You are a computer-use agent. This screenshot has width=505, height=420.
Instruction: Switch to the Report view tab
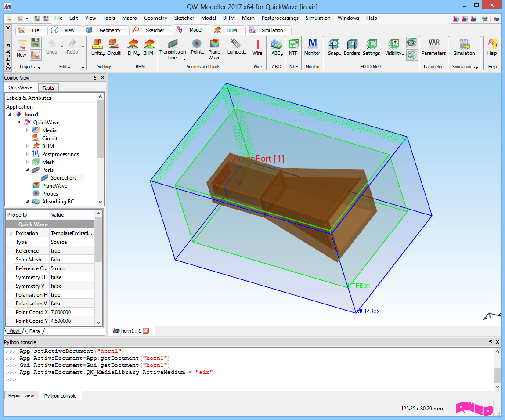coord(21,395)
